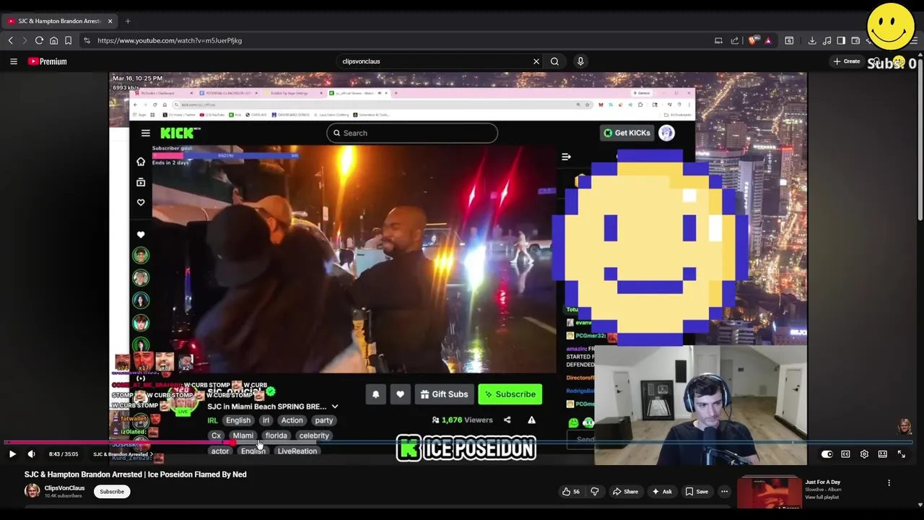Toggle browser sidebar panel
Viewport: 924px width, 520px height.
click(x=841, y=40)
